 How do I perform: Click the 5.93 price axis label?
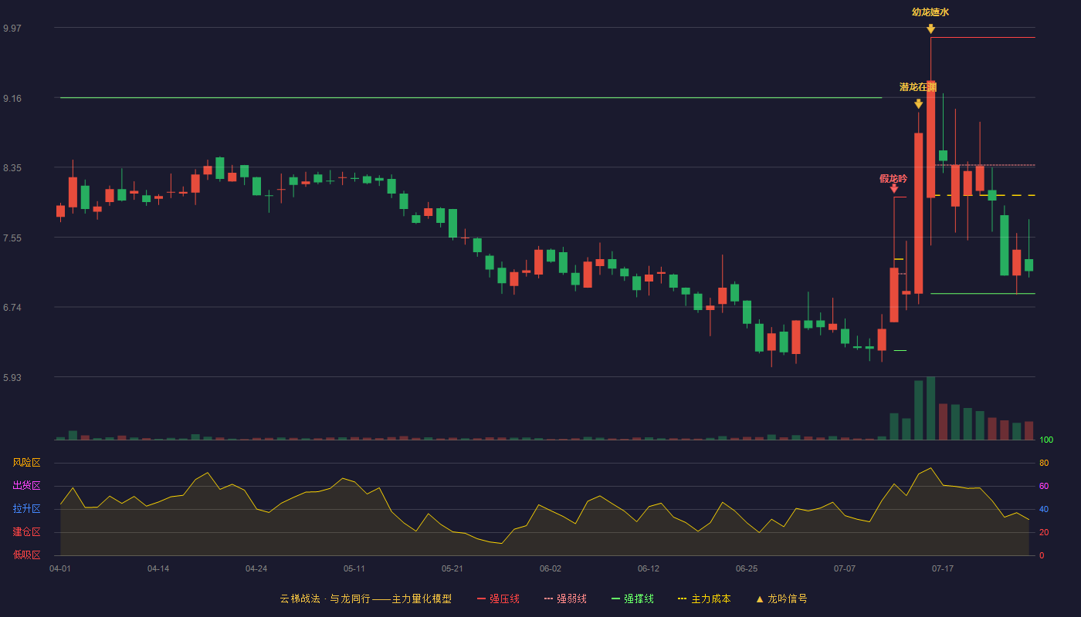(12, 377)
